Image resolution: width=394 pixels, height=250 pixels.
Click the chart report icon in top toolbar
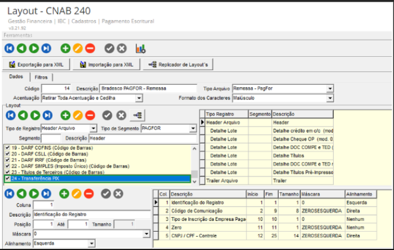click(x=141, y=48)
